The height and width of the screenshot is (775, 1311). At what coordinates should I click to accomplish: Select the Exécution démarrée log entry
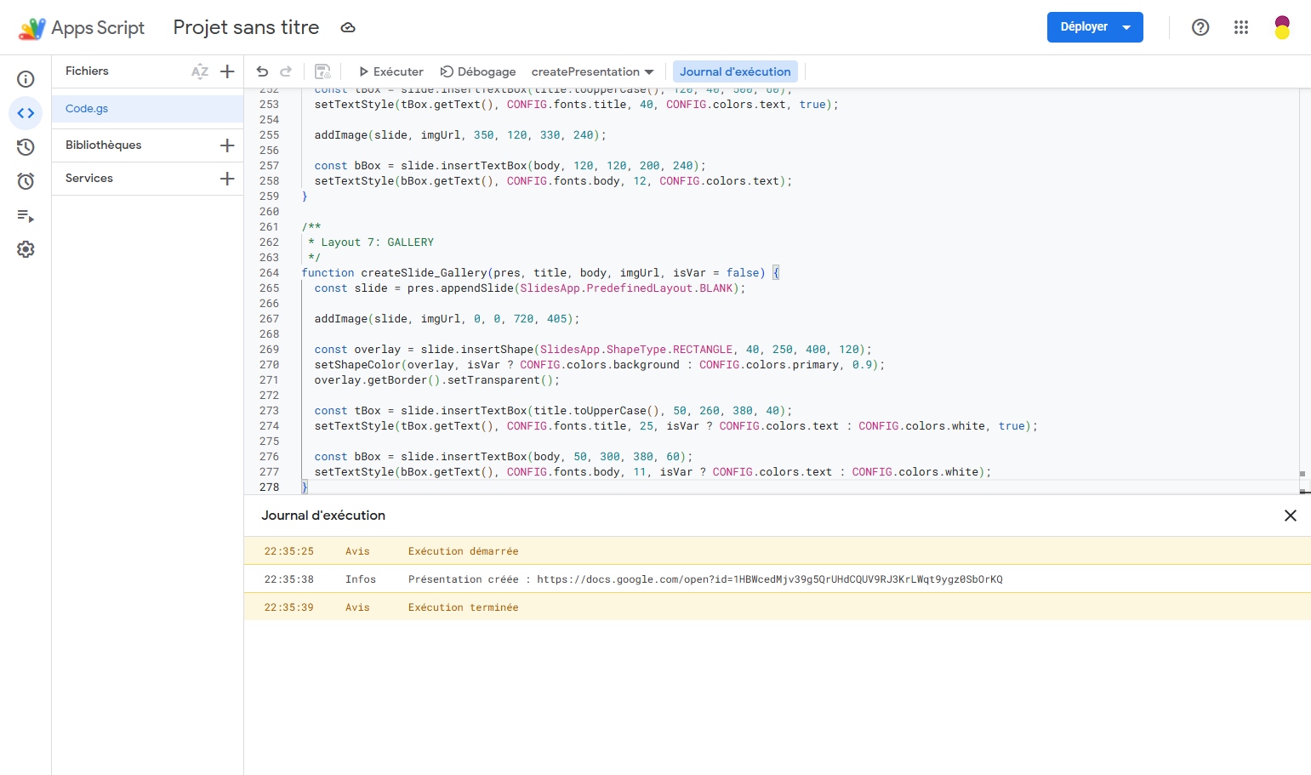click(x=778, y=550)
